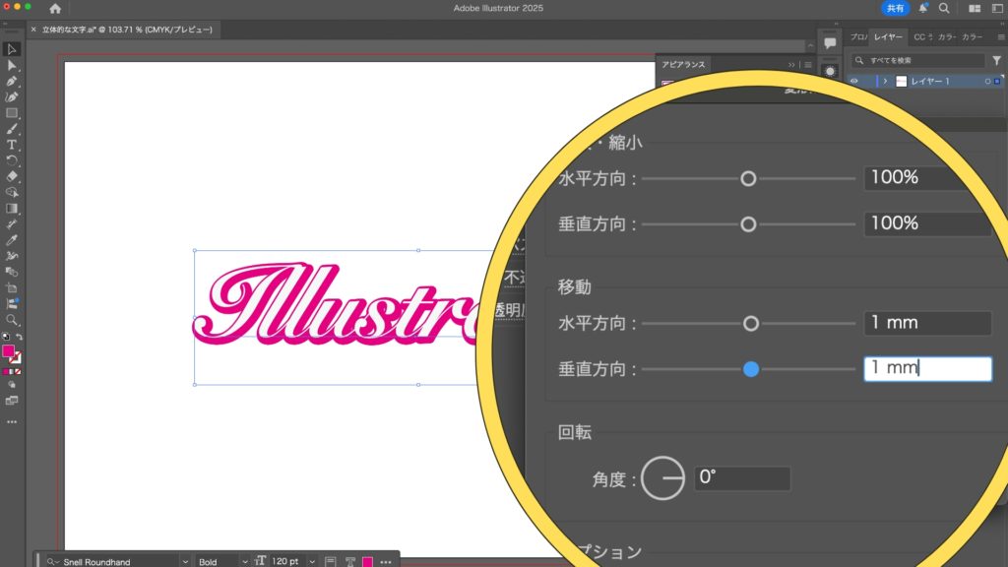Click the notifications bell icon
Viewport: 1008px width, 567px height.
click(922, 8)
